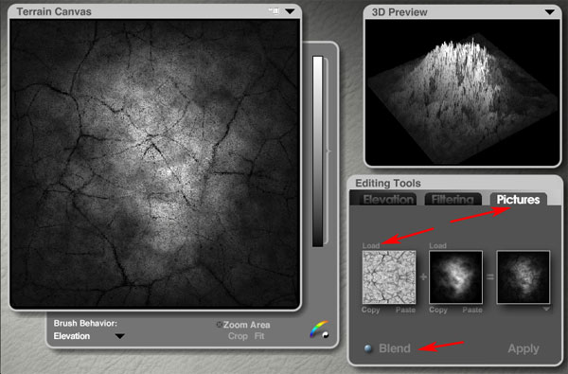Click the Zoom Area circle icon
Screen dimensions: 568x374
[219, 325]
